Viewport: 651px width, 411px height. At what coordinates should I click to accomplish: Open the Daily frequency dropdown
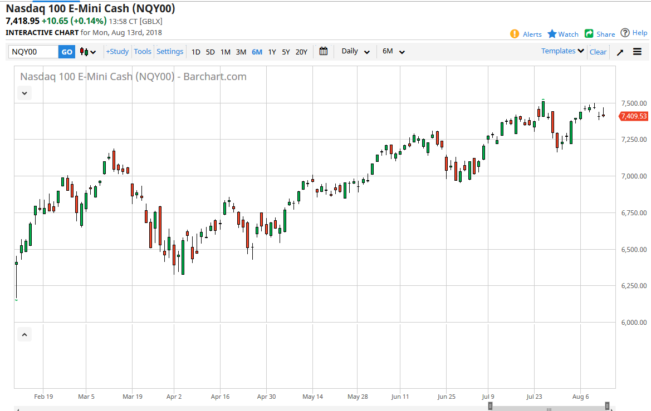click(x=355, y=51)
